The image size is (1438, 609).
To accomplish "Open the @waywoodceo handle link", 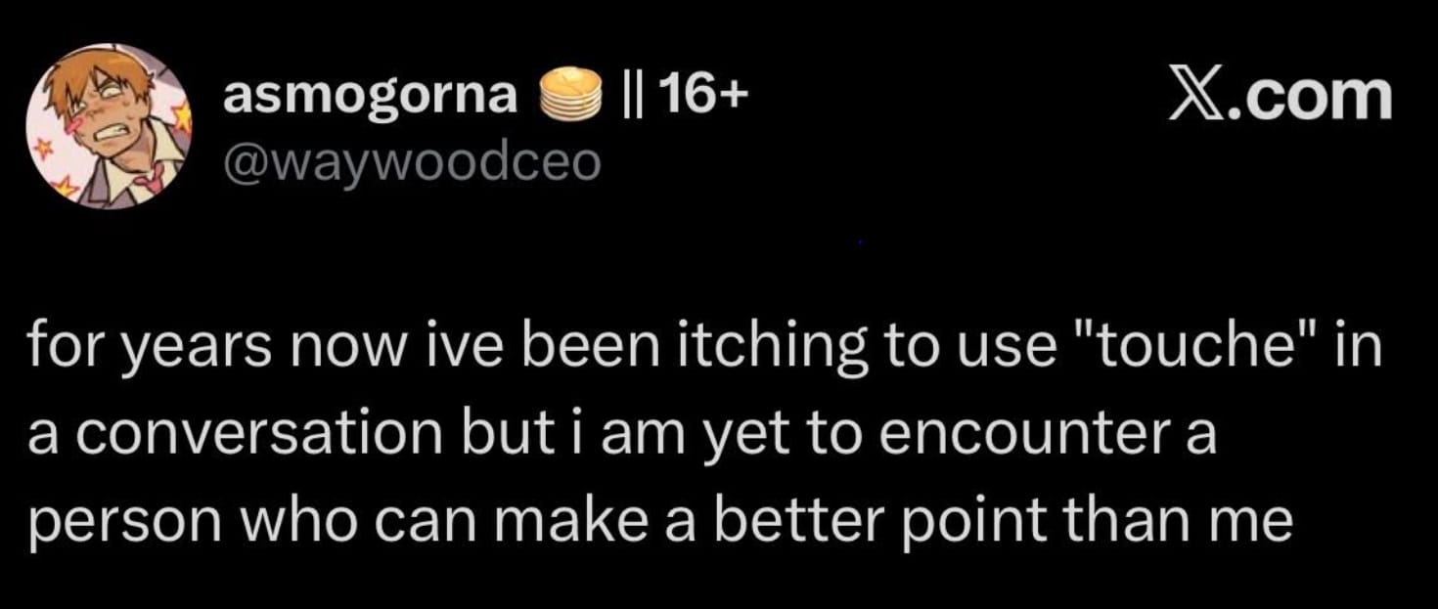I will click(412, 163).
